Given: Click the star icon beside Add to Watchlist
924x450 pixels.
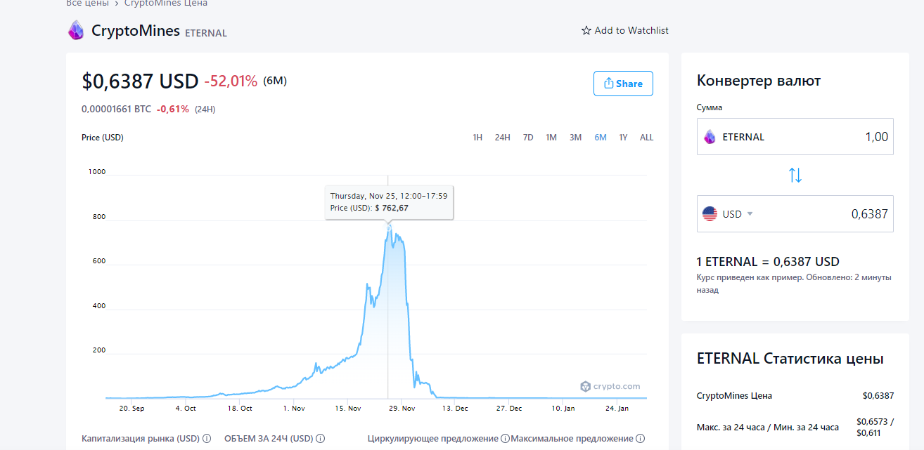Looking at the screenshot, I should [586, 31].
